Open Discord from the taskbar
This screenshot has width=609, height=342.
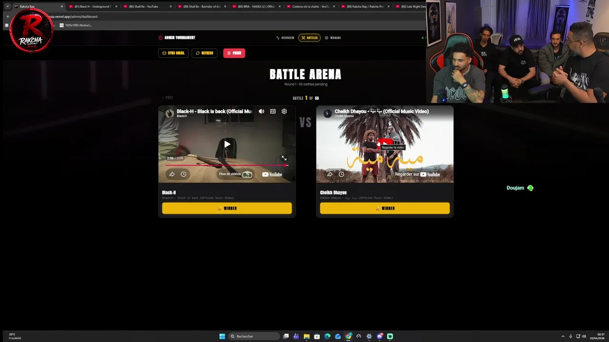pos(380,336)
